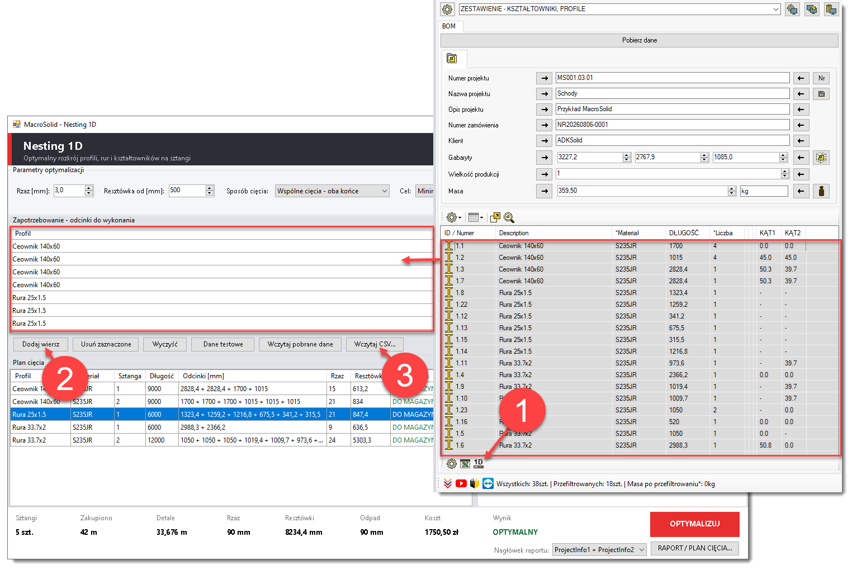Image resolution: width=852 pixels, height=575 pixels.
Task: Click Długość column header in Plan cięcia
Action: click(162, 376)
